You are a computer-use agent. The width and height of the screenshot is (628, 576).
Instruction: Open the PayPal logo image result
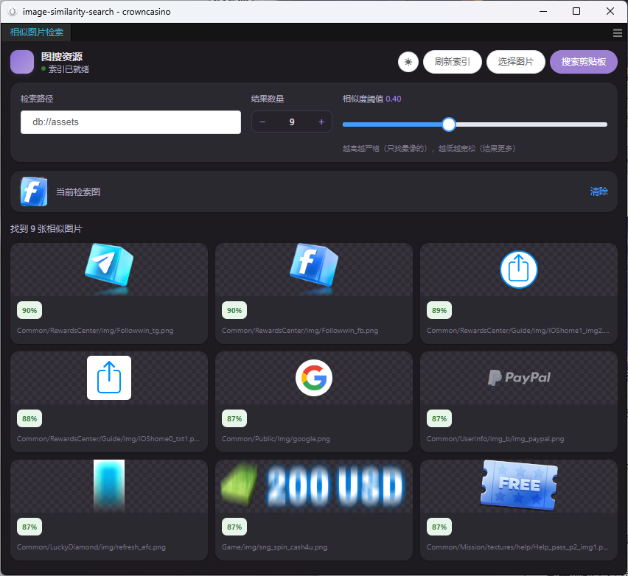(519, 377)
